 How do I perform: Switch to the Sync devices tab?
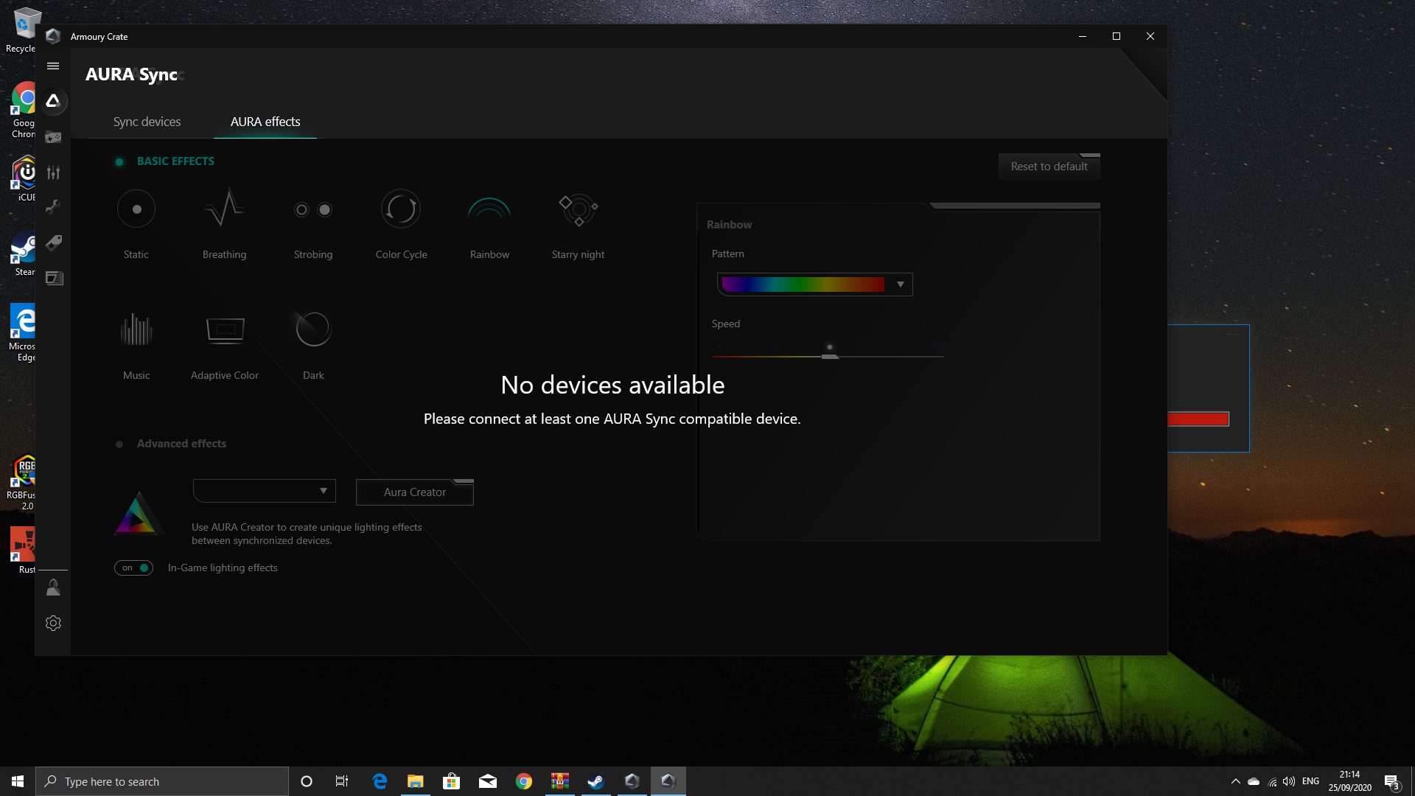(x=147, y=122)
